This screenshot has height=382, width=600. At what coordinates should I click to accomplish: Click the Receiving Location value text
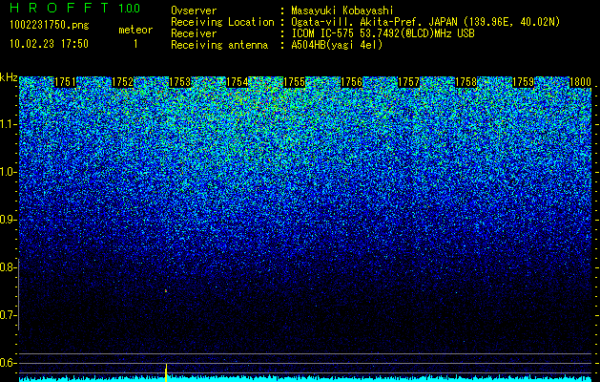(x=425, y=22)
